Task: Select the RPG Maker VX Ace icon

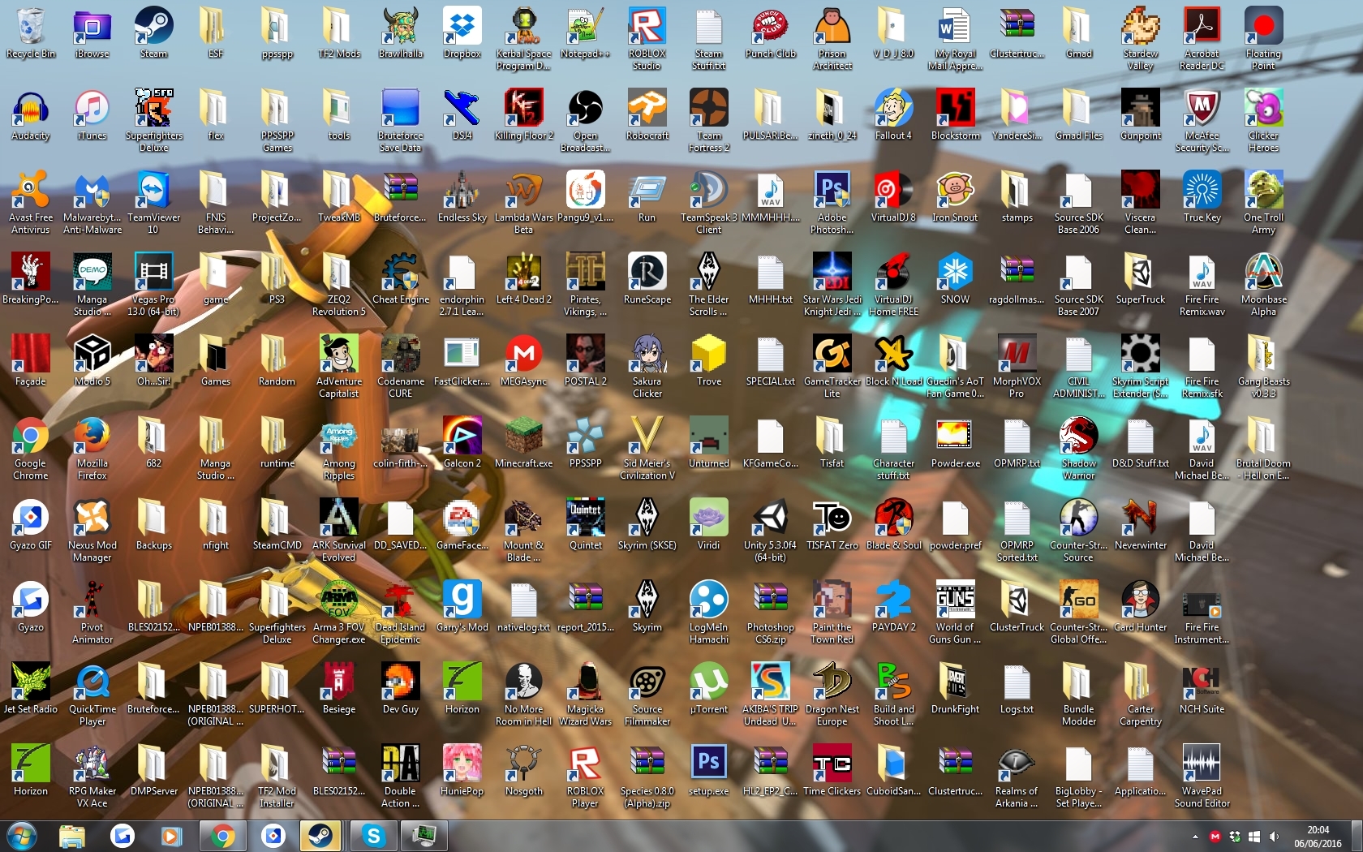Action: click(x=92, y=777)
